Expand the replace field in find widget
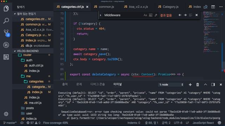The width and height of the screenshot is (225, 126). tap(101, 15)
